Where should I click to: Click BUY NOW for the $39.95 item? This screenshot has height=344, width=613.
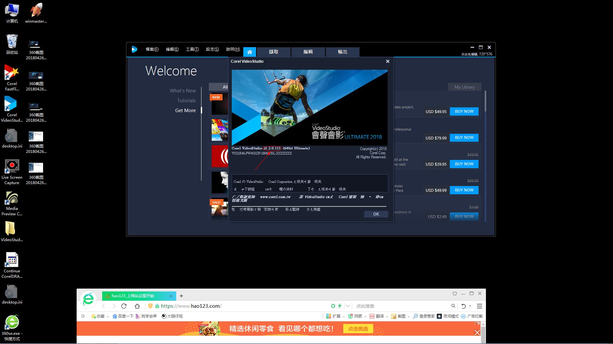464,164
